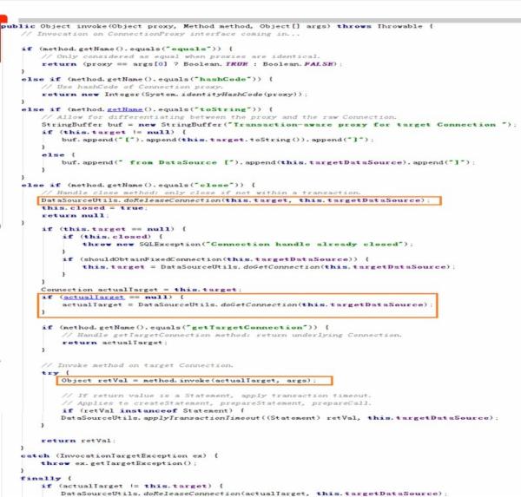
Task: Select comment 'Allow for differentiating between the proxy and the raw Connection'
Action: [220, 117]
